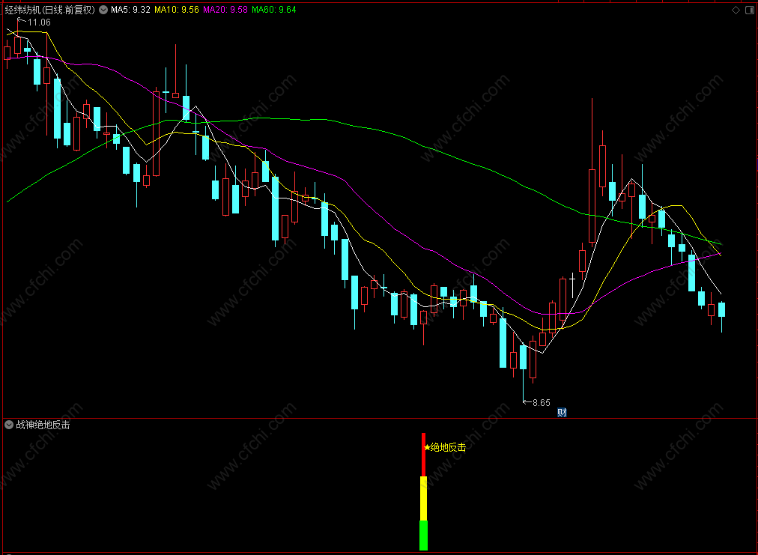This screenshot has width=758, height=555.
Task: Click the MA60: 9.64 label
Action: point(274,10)
